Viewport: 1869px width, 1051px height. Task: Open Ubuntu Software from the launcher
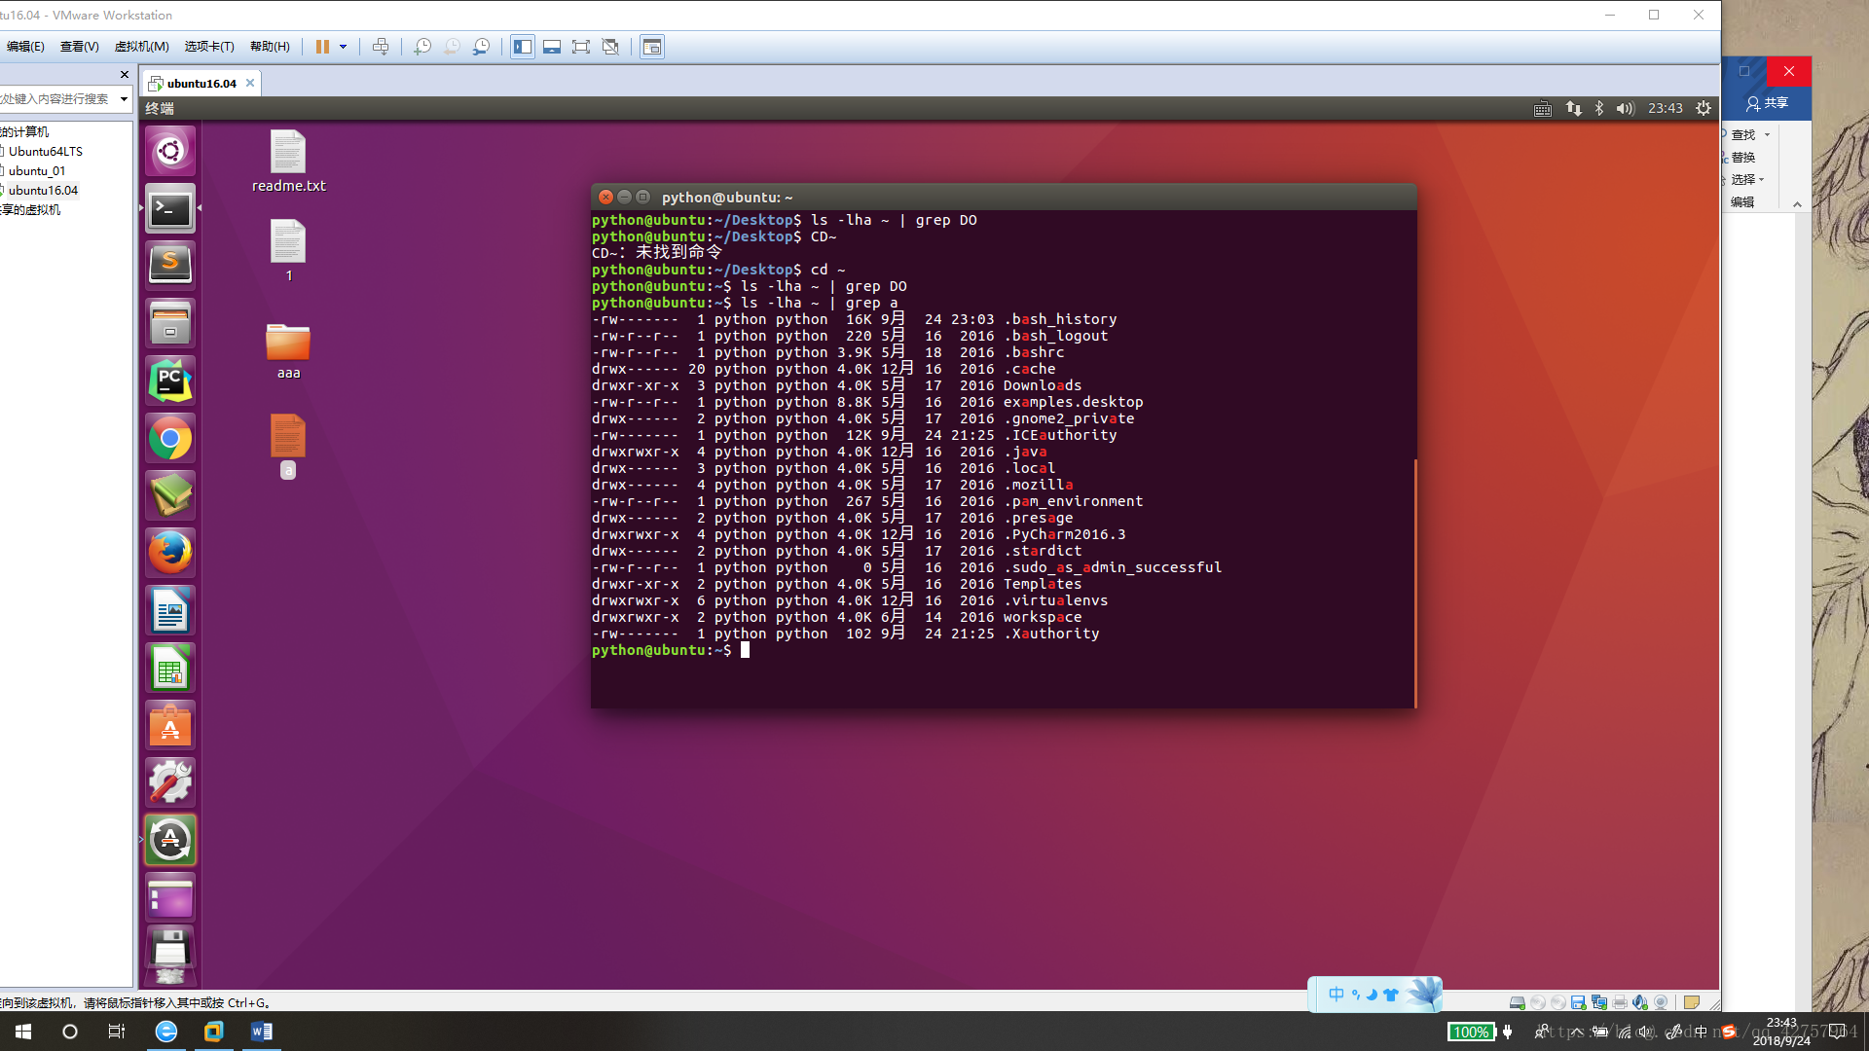pyautogui.click(x=170, y=725)
